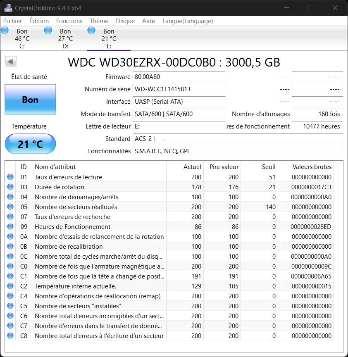Click the blue Bon health status button
Screen dimensions: 348x357
tap(30, 100)
